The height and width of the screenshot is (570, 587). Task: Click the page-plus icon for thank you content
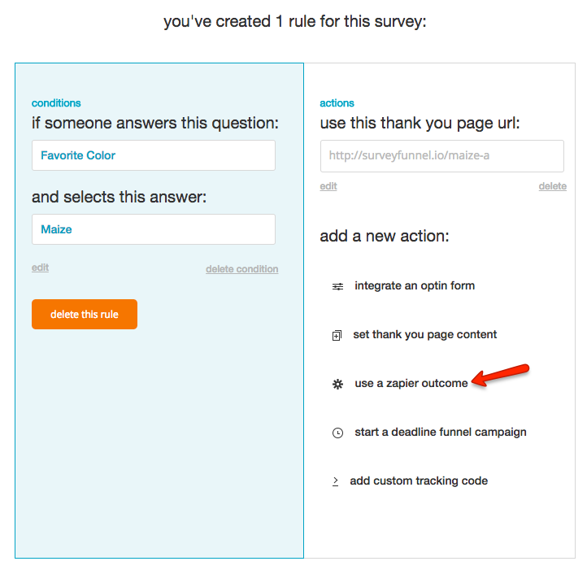pos(337,335)
